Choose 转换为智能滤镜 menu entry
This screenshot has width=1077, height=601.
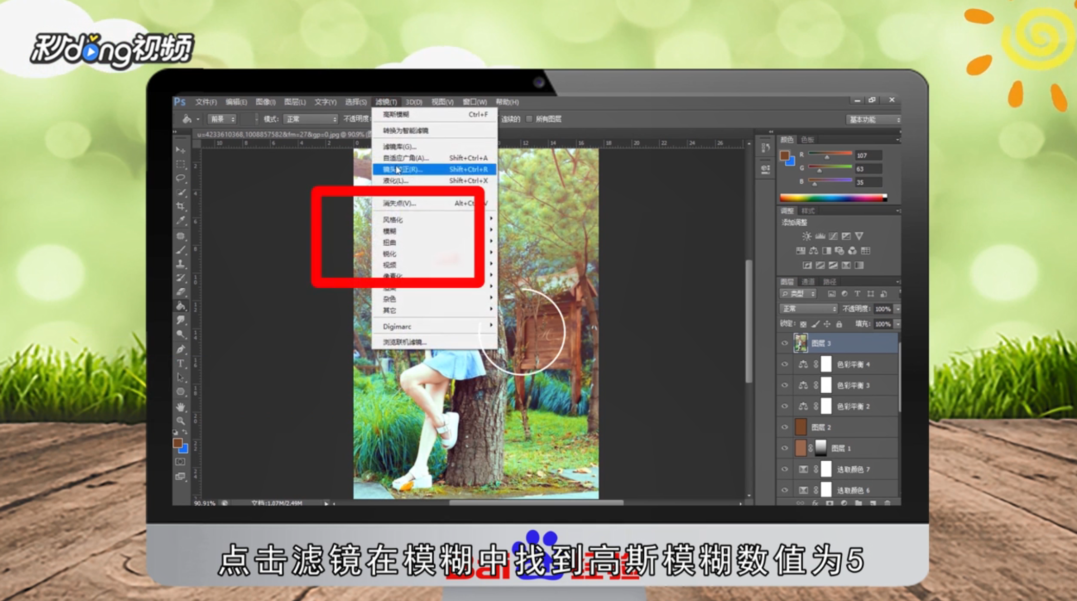click(x=434, y=131)
